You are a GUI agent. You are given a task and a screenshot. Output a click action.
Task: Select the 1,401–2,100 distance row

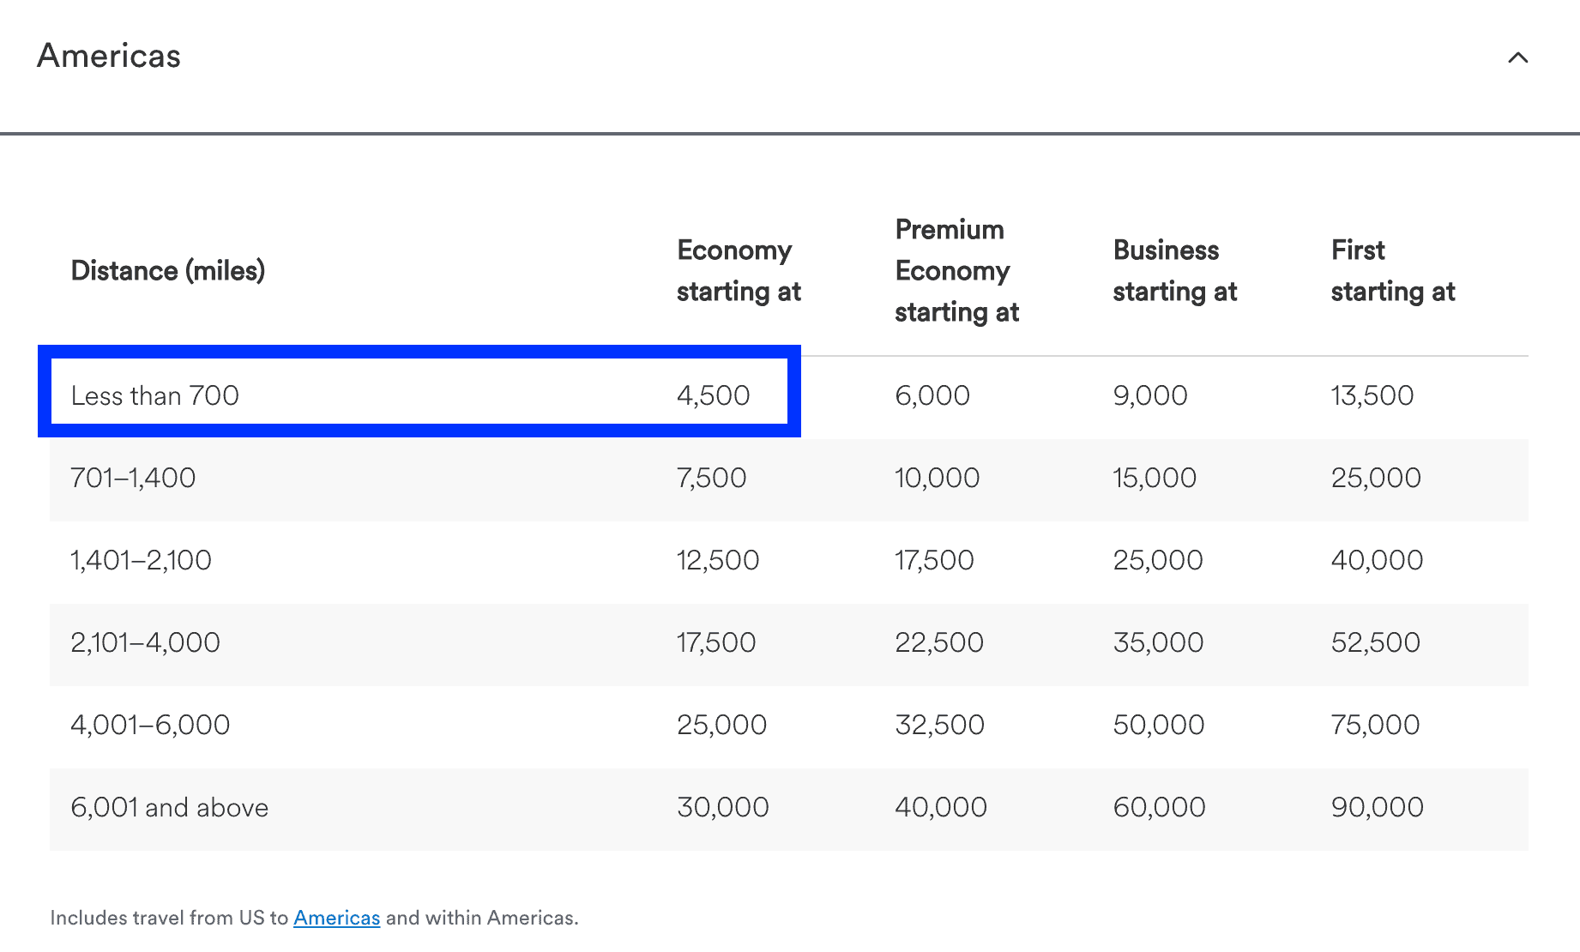click(x=142, y=559)
